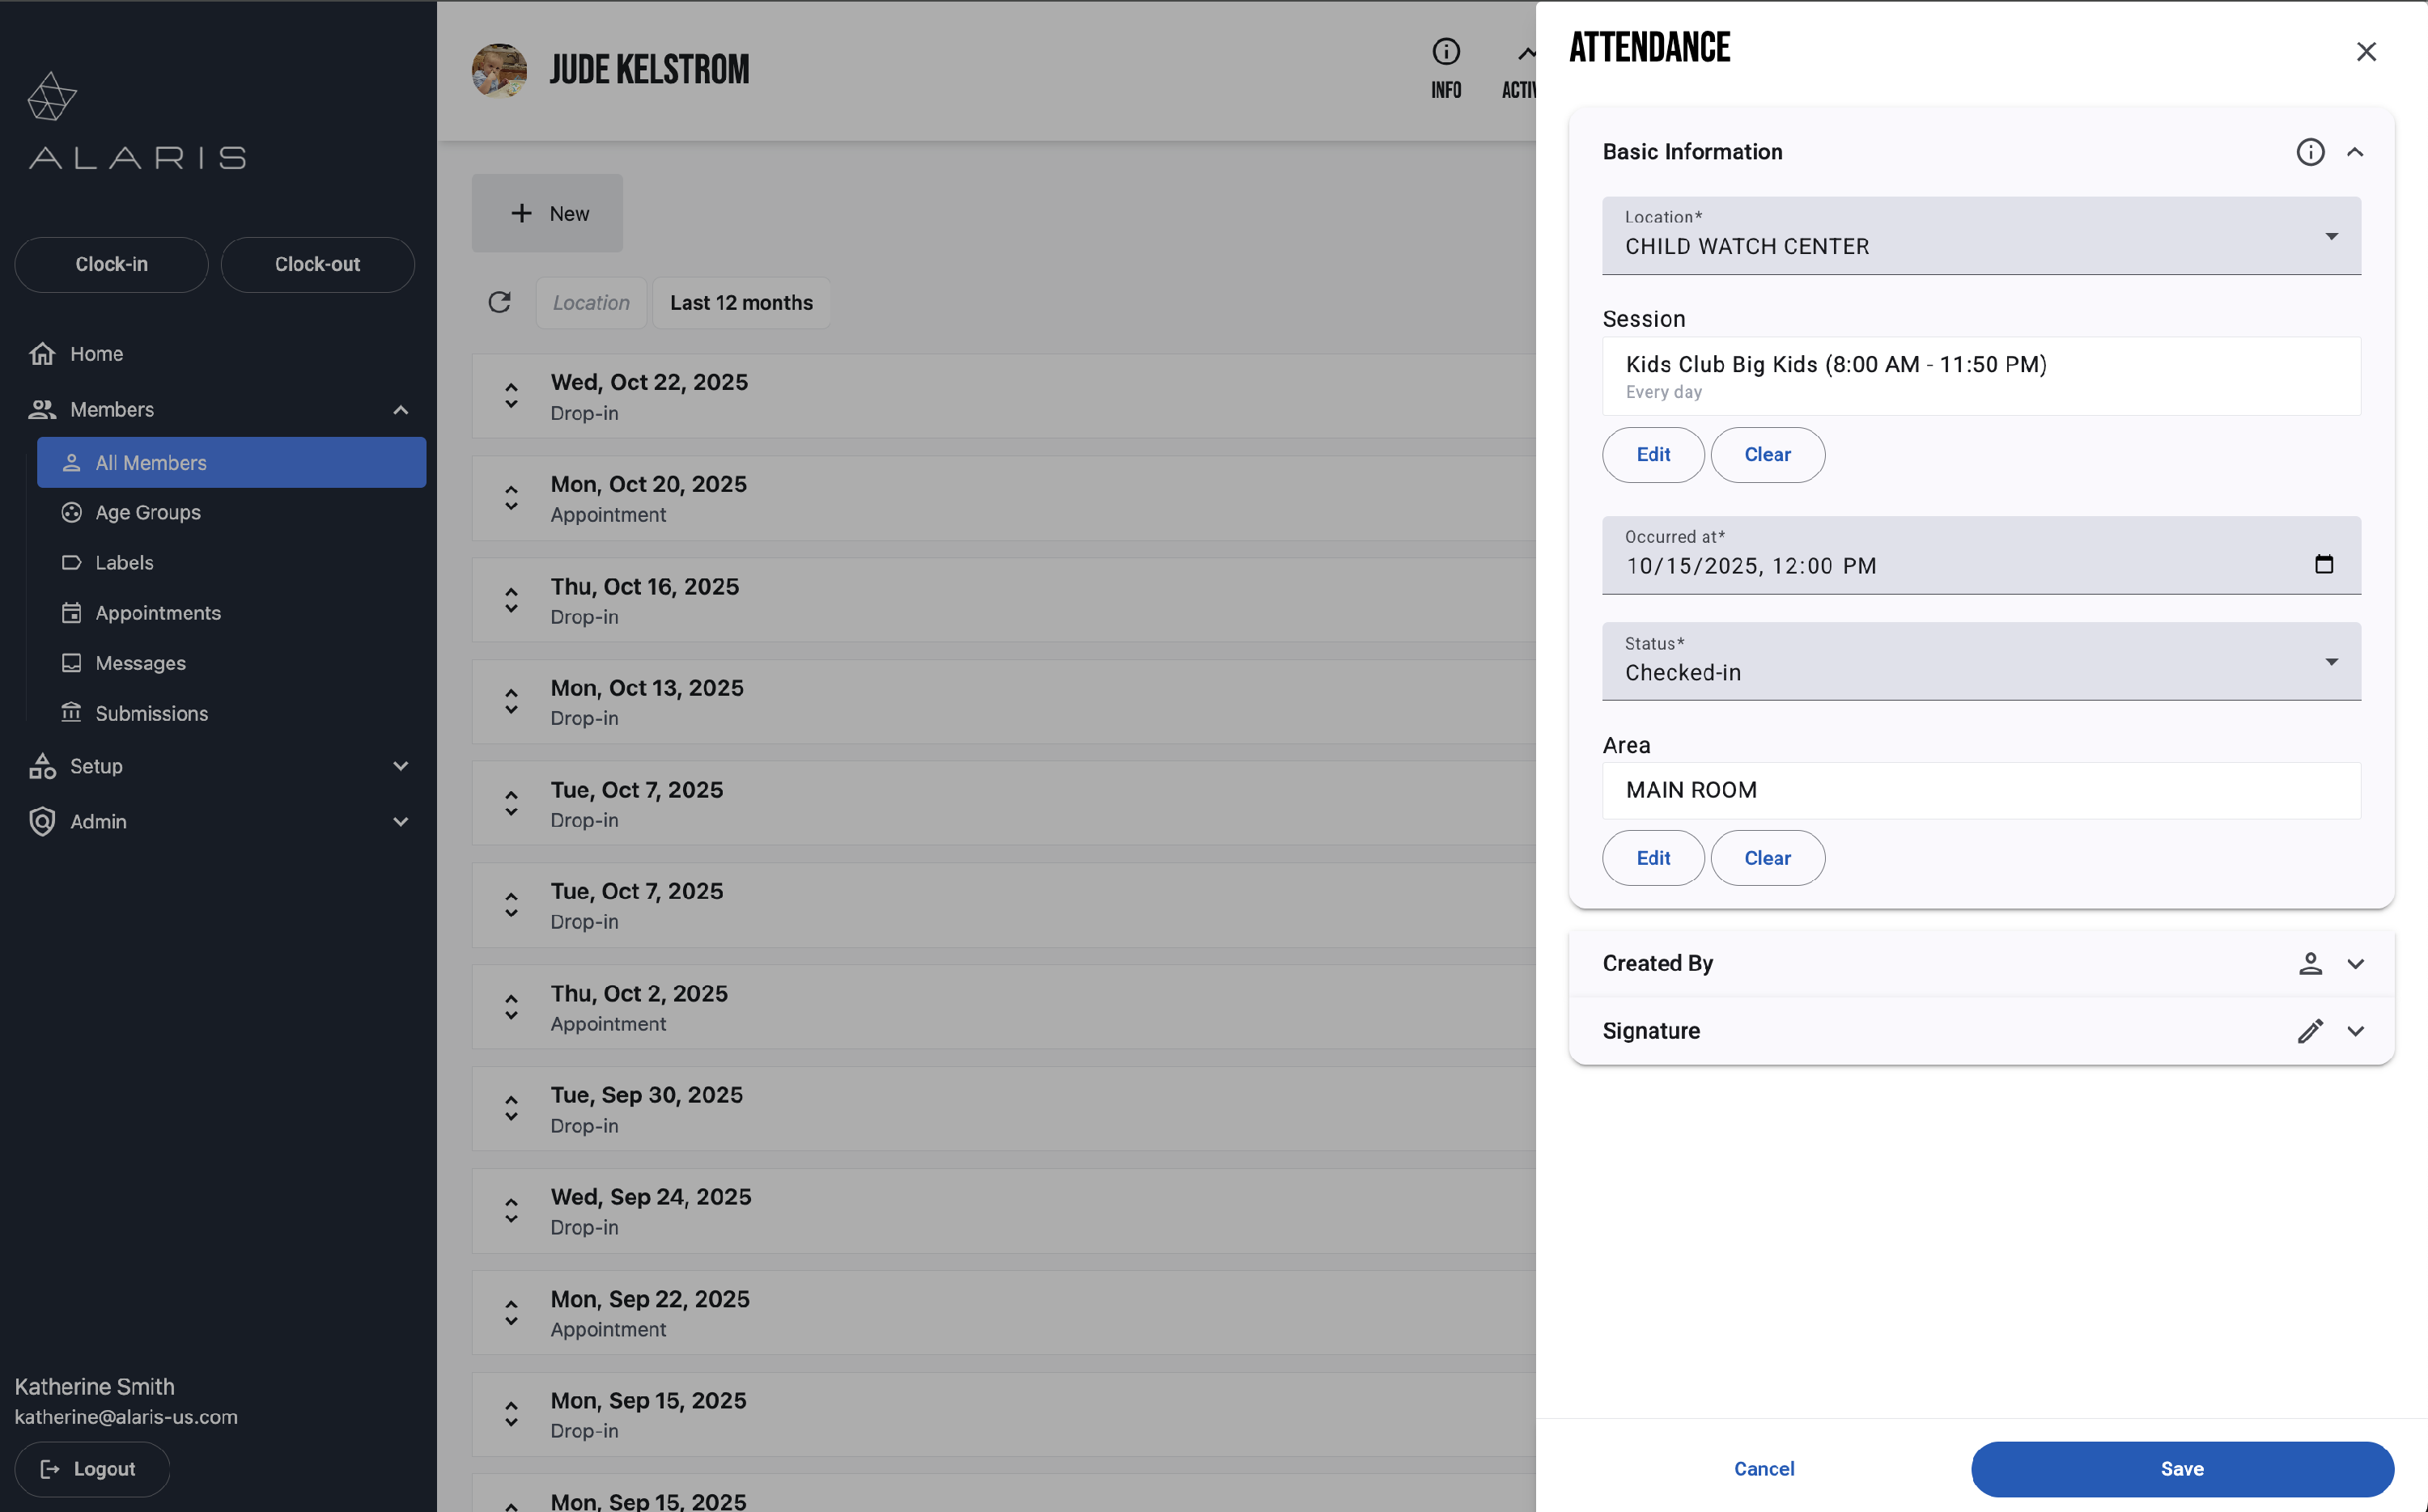Image resolution: width=2428 pixels, height=1512 pixels.
Task: Clear the MAIN ROOM area selection
Action: [1767, 858]
